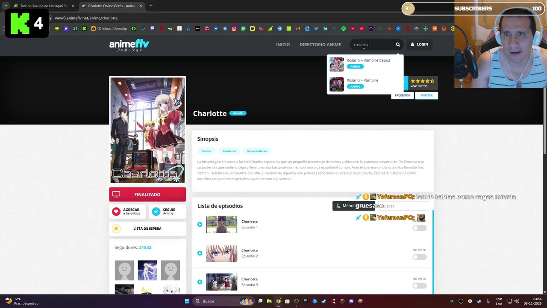The height and width of the screenshot is (308, 547).
Task: Open the Instagram bookmark icon
Action: pyautogui.click(x=234, y=29)
